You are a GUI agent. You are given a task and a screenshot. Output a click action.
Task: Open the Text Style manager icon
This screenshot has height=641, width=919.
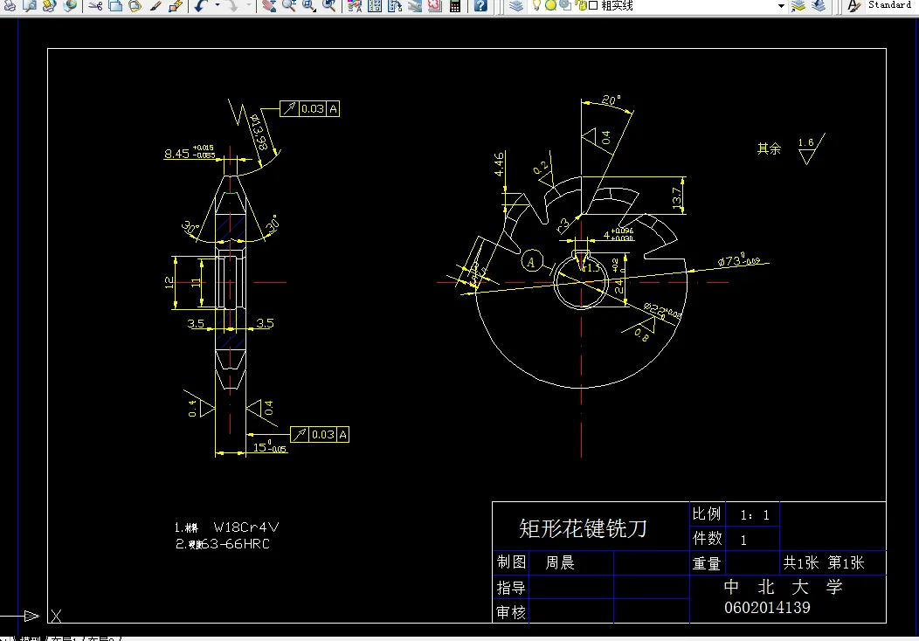[x=854, y=6]
